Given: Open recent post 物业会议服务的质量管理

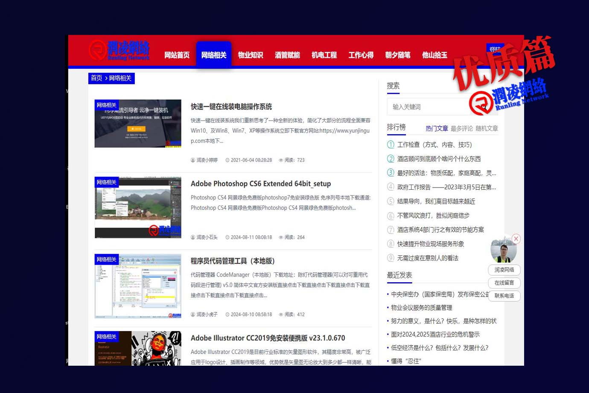Looking at the screenshot, I should tap(421, 308).
